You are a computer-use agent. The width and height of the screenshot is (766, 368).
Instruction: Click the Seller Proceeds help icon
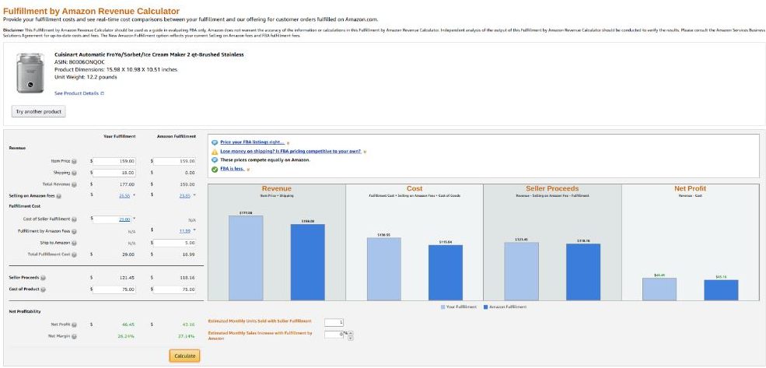tap(43, 278)
